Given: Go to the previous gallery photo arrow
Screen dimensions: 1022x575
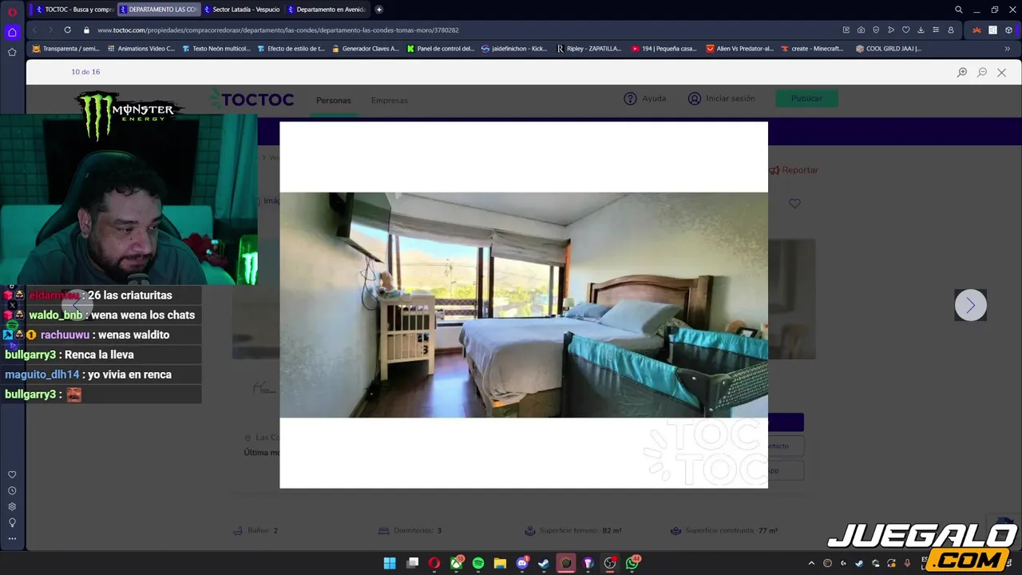Looking at the screenshot, I should 77,305.
